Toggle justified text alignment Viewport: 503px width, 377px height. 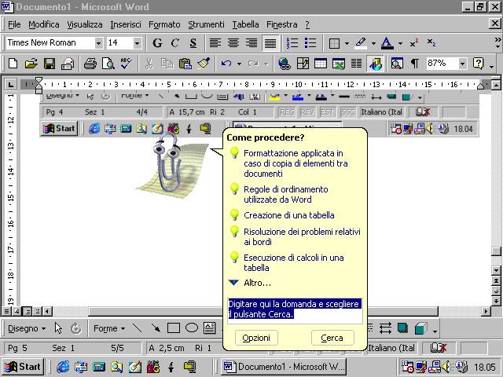pos(270,43)
